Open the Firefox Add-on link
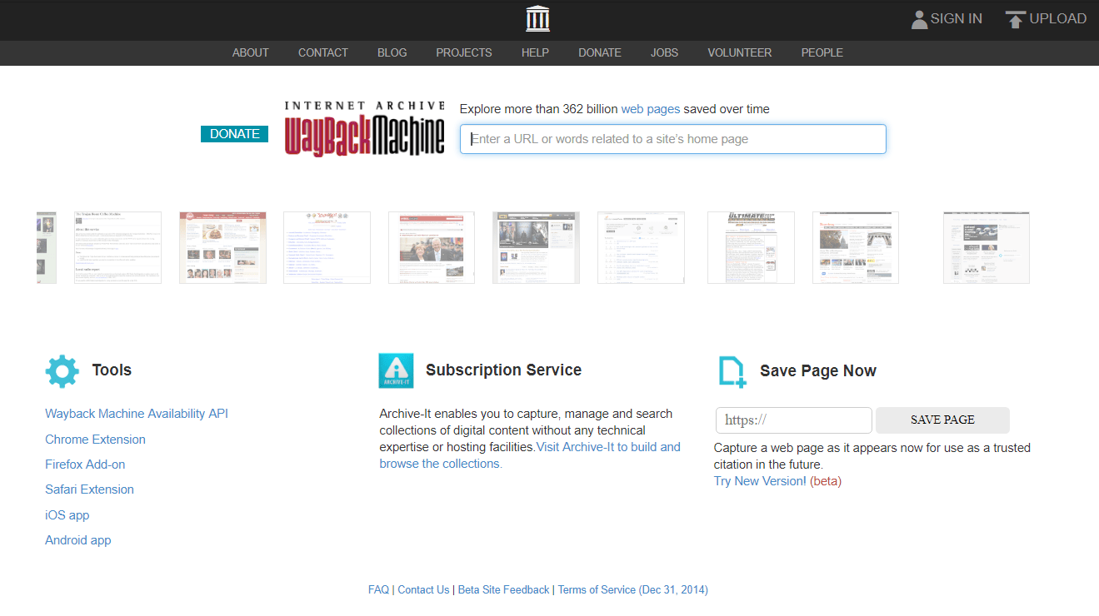This screenshot has width=1099, height=616. coord(85,464)
